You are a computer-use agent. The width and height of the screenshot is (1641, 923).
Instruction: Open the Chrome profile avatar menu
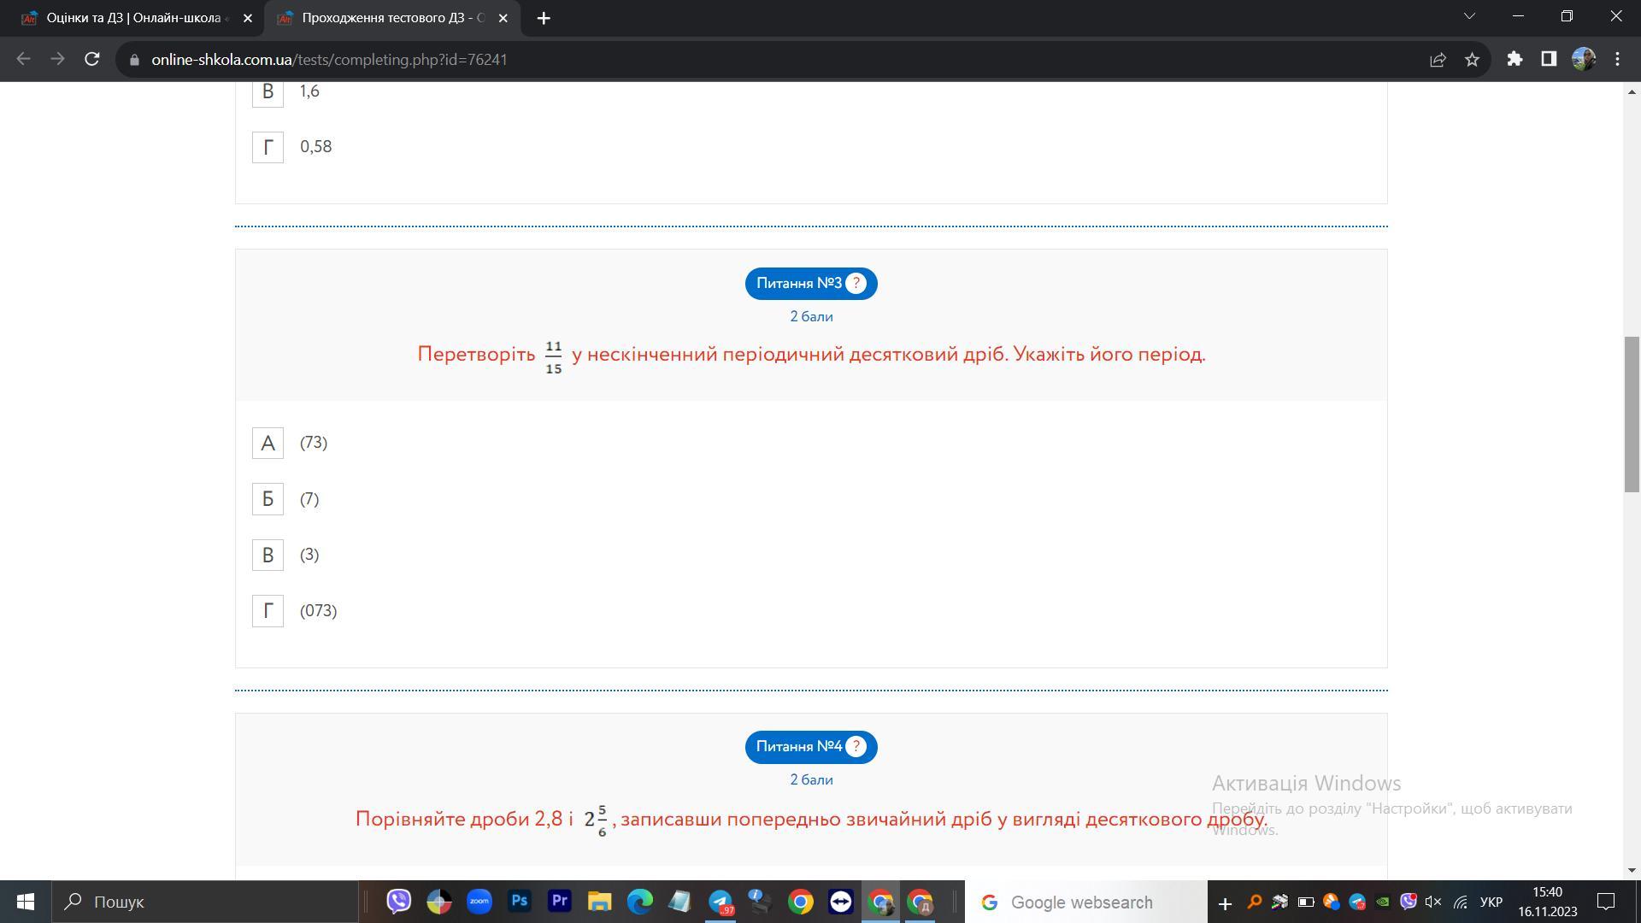[1583, 60]
